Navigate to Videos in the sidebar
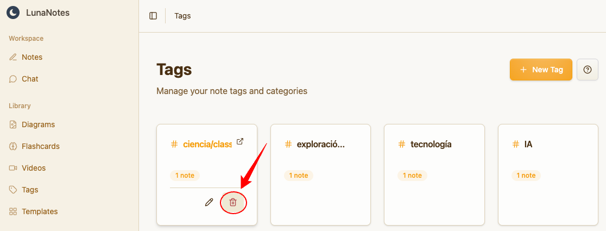The width and height of the screenshot is (606, 231). tap(34, 168)
